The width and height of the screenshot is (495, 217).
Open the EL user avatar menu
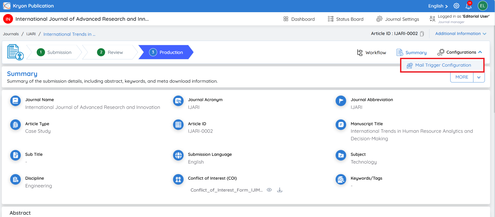[x=483, y=6]
